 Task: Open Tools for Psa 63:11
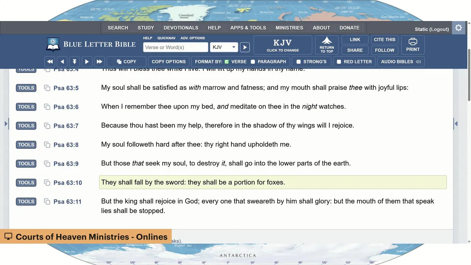coord(26,202)
